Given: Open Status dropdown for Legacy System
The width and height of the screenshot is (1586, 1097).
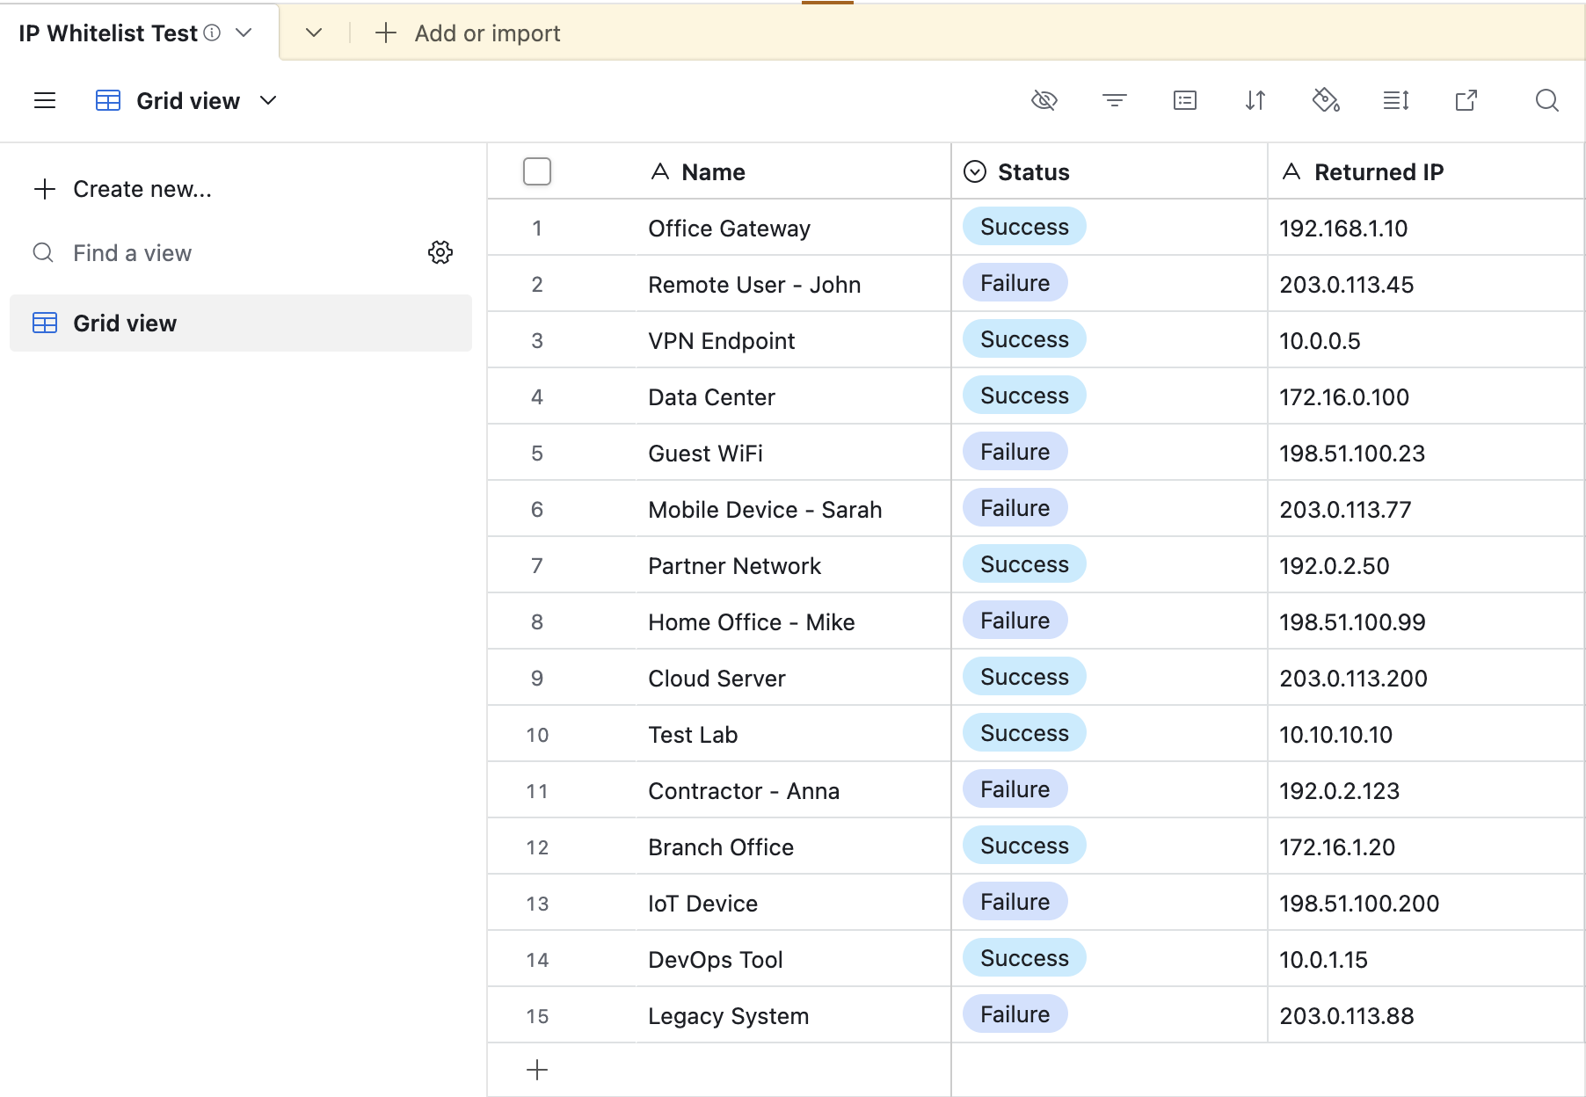Looking at the screenshot, I should tap(1109, 1014).
